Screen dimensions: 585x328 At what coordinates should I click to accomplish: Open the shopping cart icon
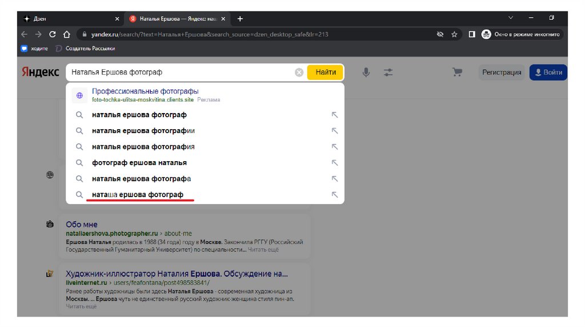click(x=457, y=72)
